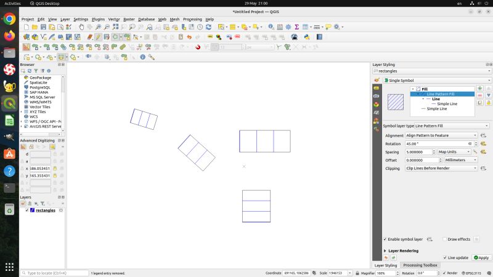Toggle editing with the pencil icon
The width and height of the screenshot is (493, 277).
tap(98, 37)
